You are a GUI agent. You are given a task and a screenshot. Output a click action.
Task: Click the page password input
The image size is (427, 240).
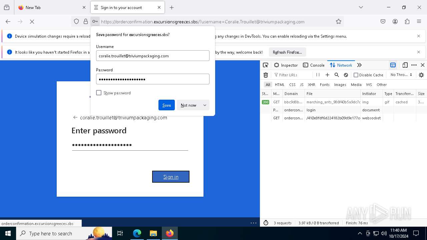click(130, 145)
